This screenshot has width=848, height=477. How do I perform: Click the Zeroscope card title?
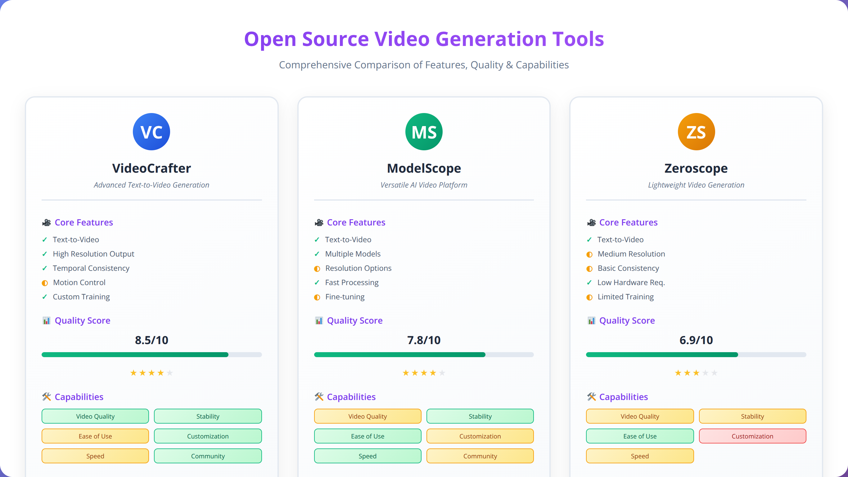[x=696, y=168]
